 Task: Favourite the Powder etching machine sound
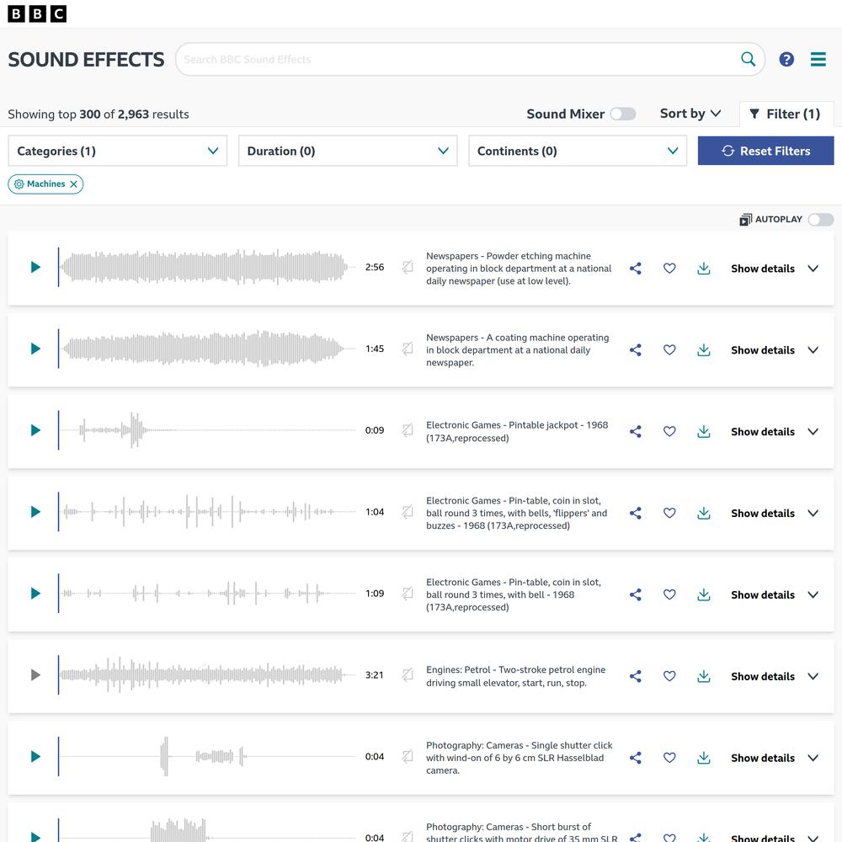click(x=669, y=269)
